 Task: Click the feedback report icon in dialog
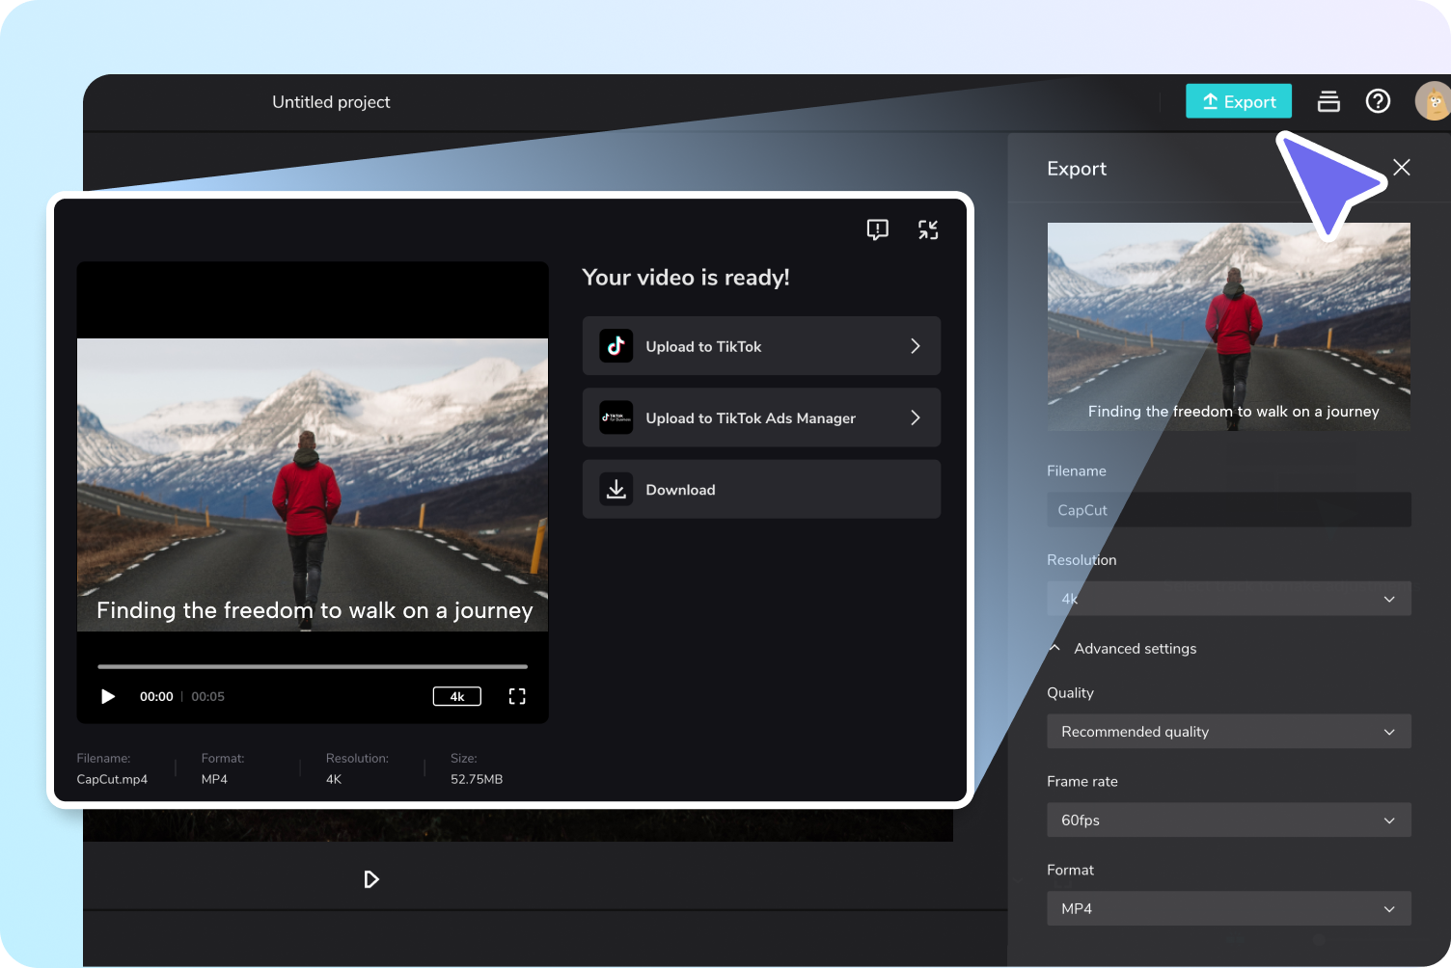click(x=877, y=229)
